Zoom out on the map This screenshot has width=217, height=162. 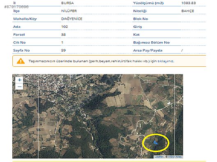pos(19,86)
